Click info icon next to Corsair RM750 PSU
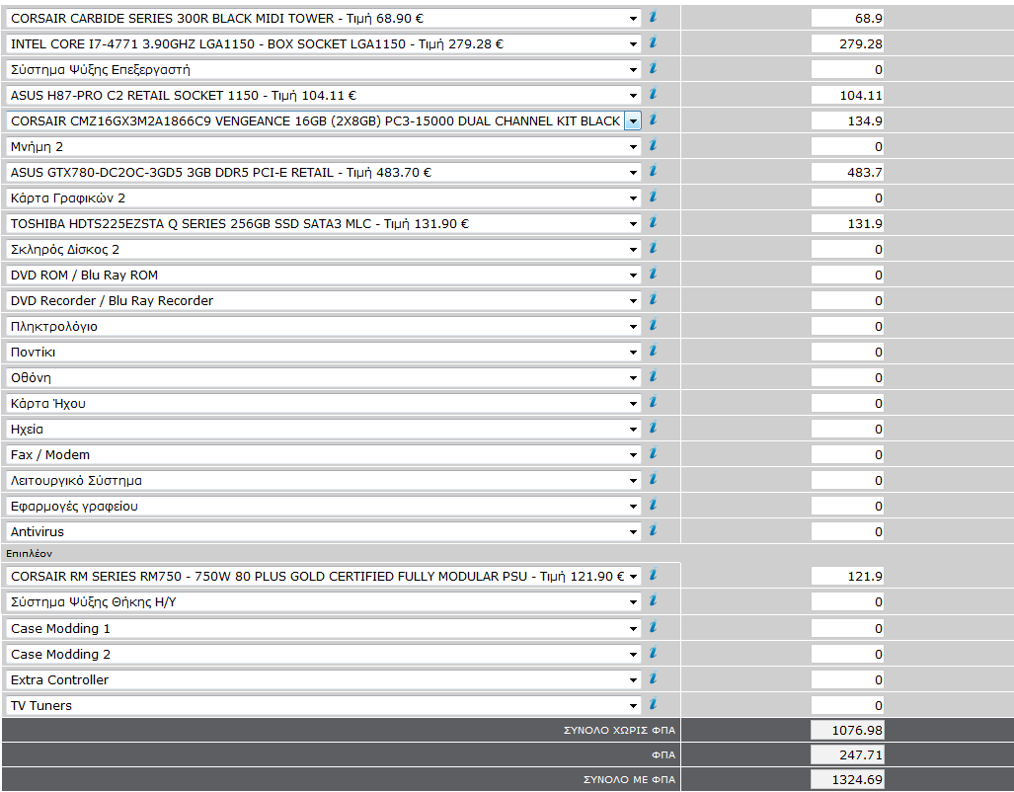1014x792 pixels. point(654,575)
